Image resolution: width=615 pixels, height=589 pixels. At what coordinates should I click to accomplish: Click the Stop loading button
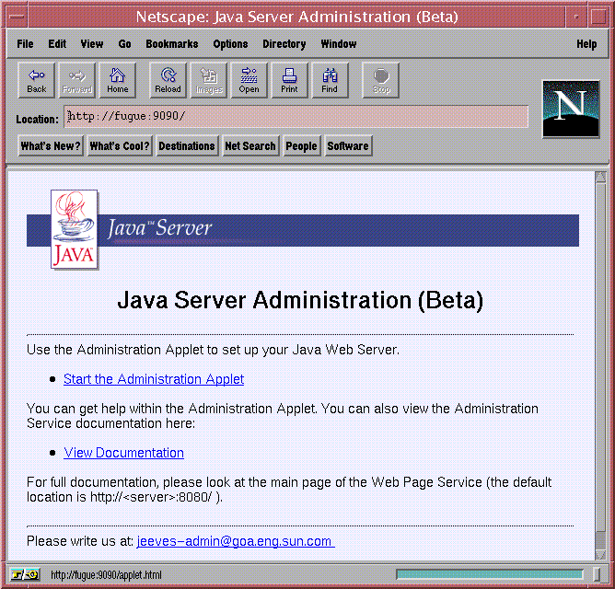381,80
